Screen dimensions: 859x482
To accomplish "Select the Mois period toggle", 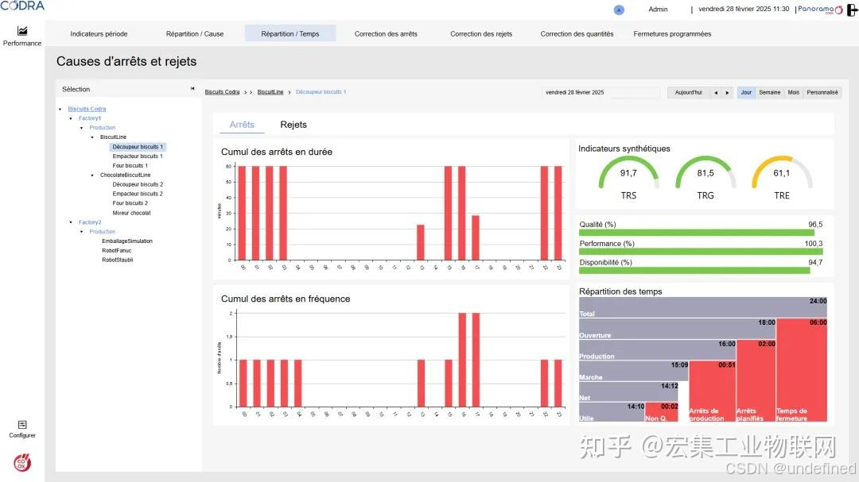I will pyautogui.click(x=793, y=92).
